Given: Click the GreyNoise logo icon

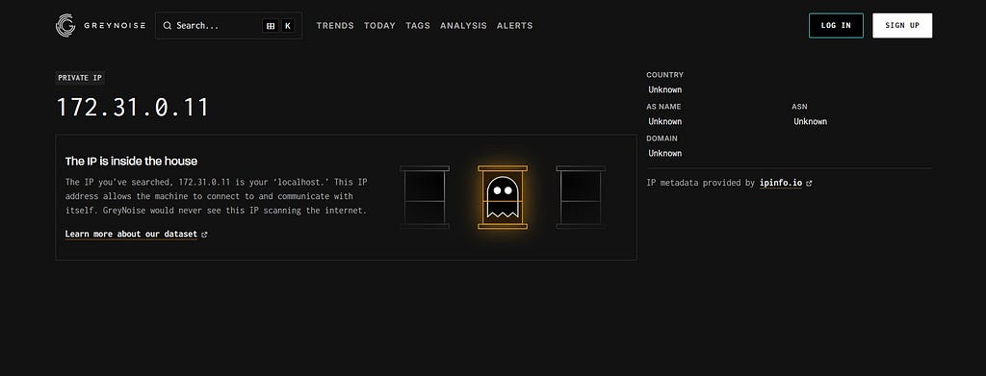Looking at the screenshot, I should coord(65,26).
